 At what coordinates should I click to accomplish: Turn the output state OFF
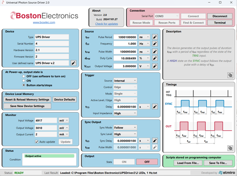point(147,162)
